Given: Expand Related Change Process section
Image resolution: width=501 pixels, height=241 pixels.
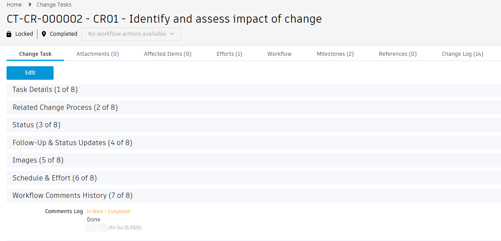Looking at the screenshot, I should pyautogui.click(x=65, y=108).
